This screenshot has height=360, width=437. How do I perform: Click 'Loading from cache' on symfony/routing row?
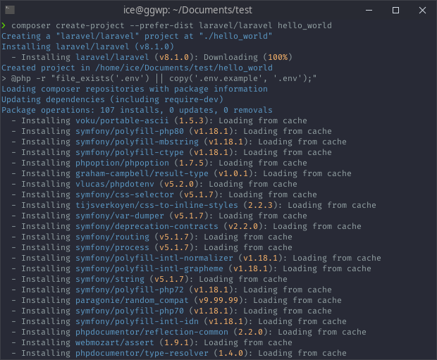coord(248,237)
